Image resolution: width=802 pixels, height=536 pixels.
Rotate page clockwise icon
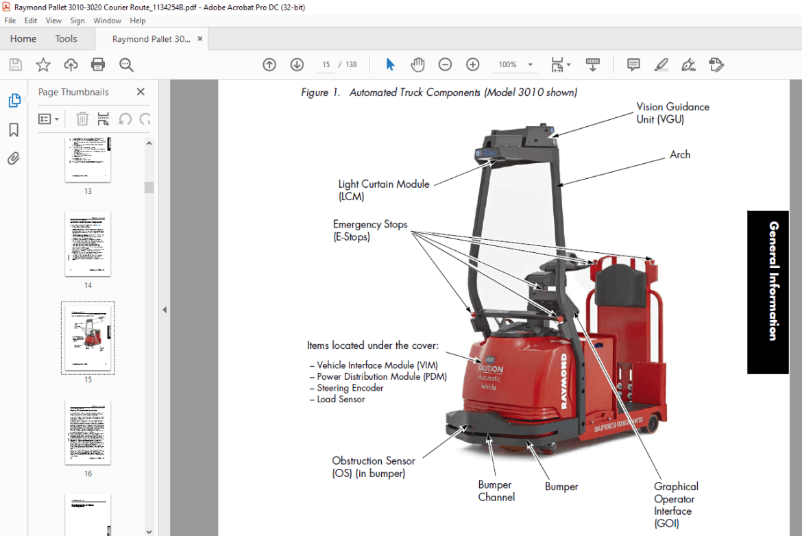coord(145,119)
